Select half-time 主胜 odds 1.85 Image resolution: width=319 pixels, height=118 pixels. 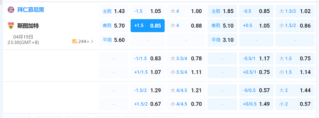(x=223, y=11)
